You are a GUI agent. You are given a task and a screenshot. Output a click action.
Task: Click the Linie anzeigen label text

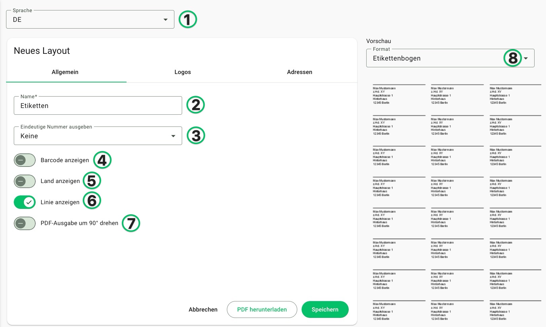[x=60, y=202]
